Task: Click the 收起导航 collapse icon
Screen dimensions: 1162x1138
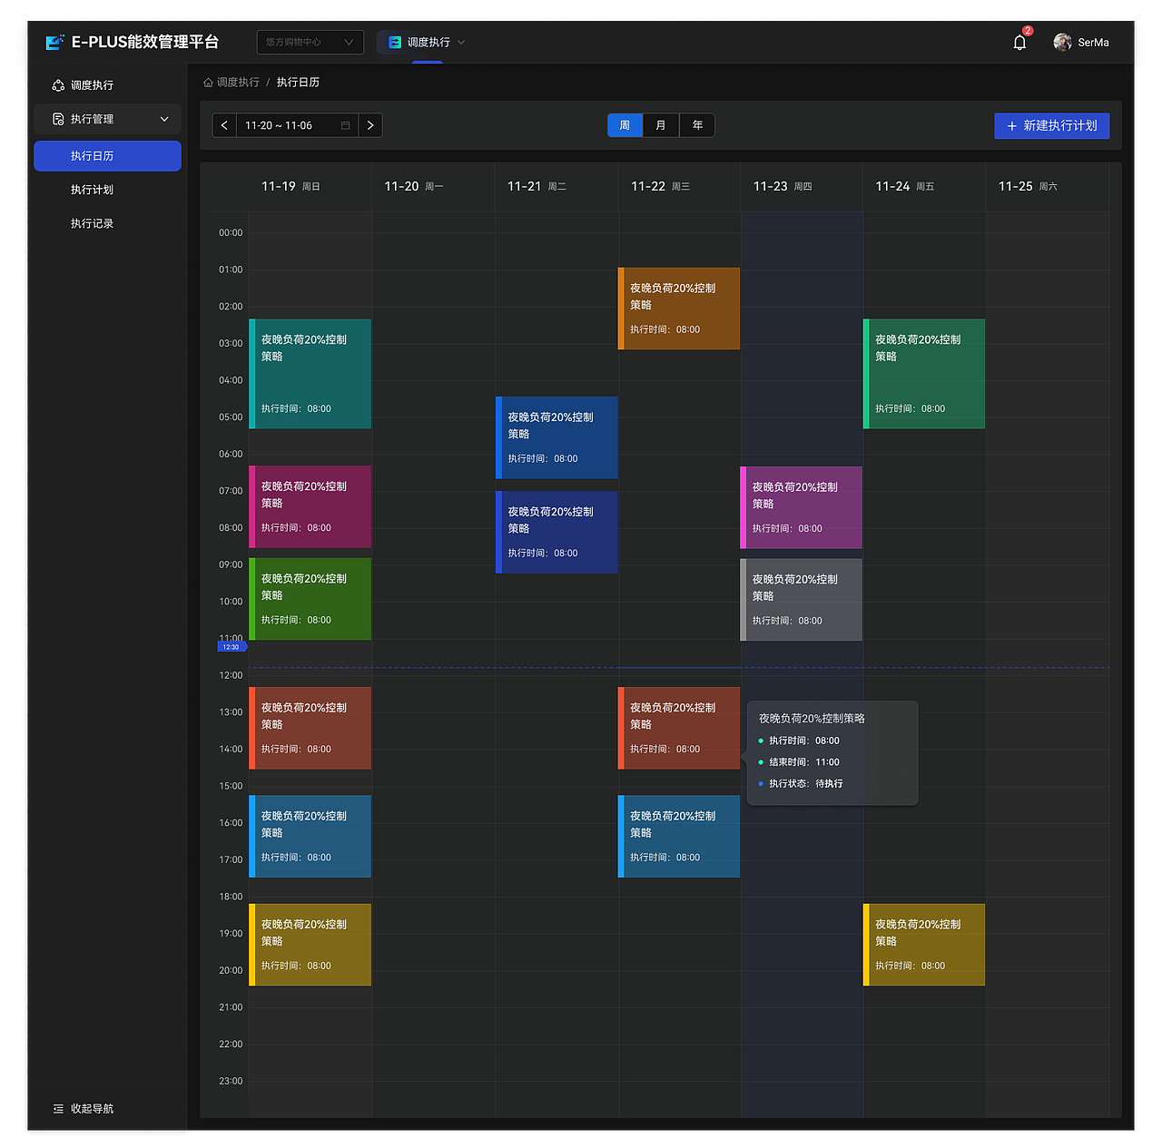Action: [58, 1109]
